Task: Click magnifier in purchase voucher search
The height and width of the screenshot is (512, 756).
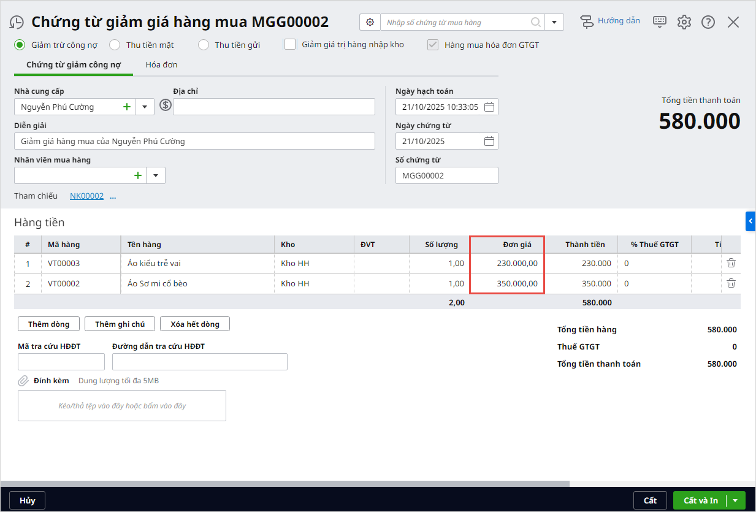Action: click(535, 23)
